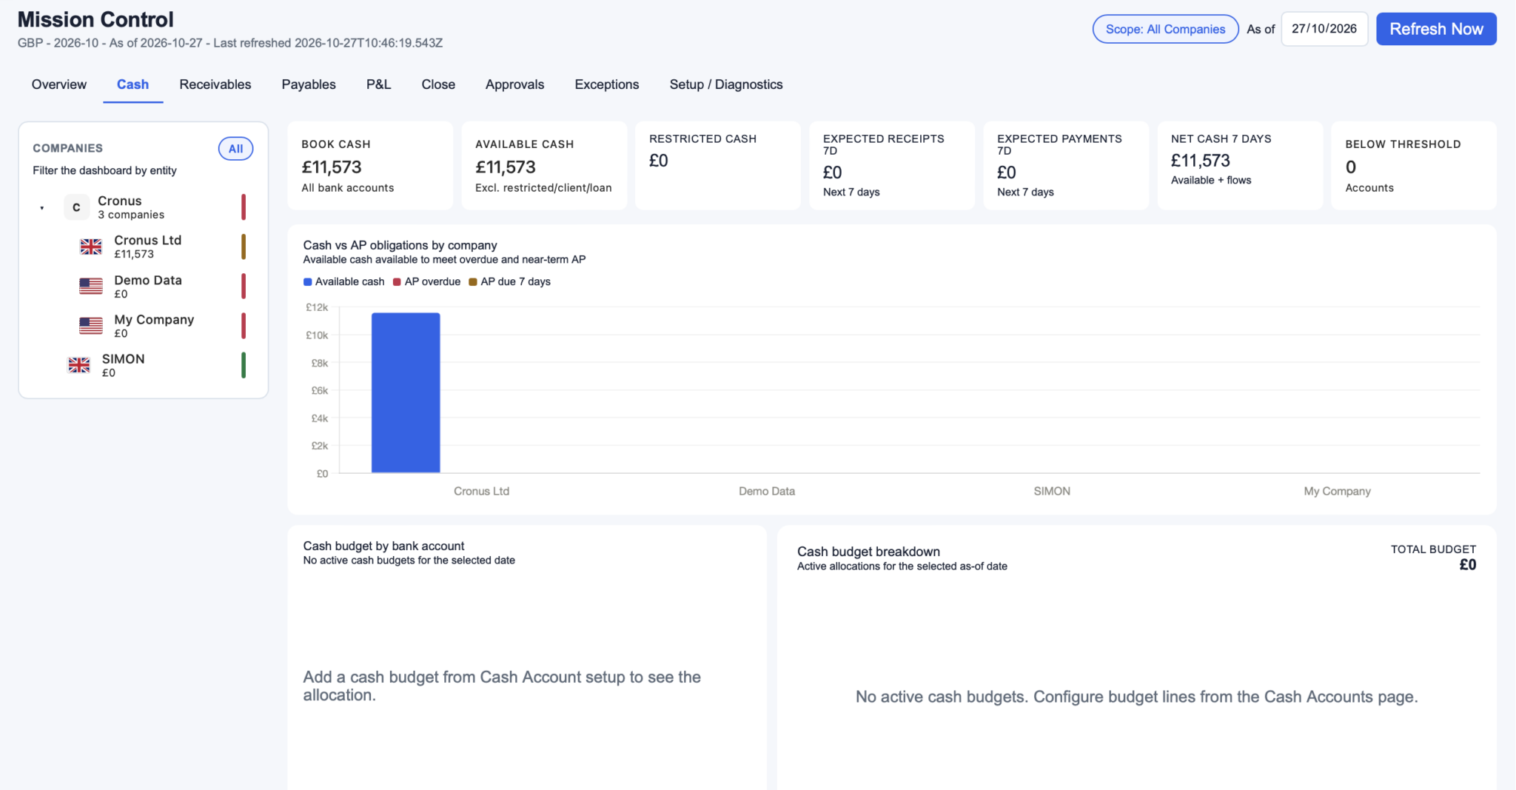1516x790 pixels.
Task: Open the Approvals tab
Action: pyautogui.click(x=514, y=84)
